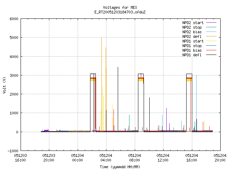Click the y-axis tick value 2000

[x=14, y=94]
